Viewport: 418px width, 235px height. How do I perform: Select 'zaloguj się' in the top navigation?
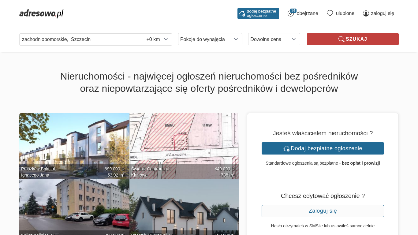(x=382, y=13)
